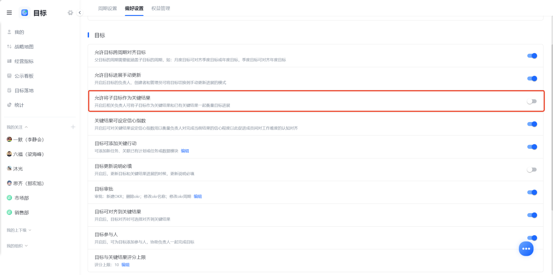Image resolution: width=553 pixels, height=275 pixels.
Task: Toggle 目标审批 switch
Action: [x=532, y=192]
